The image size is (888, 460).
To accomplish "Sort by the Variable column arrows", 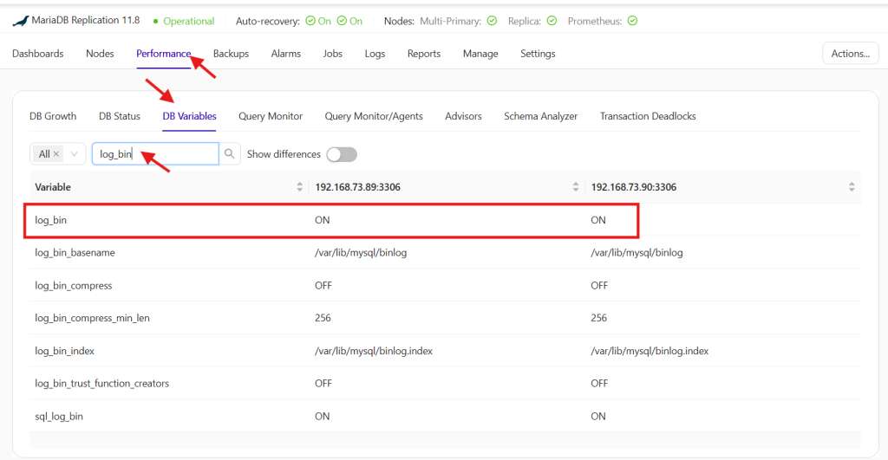I will click(x=299, y=187).
